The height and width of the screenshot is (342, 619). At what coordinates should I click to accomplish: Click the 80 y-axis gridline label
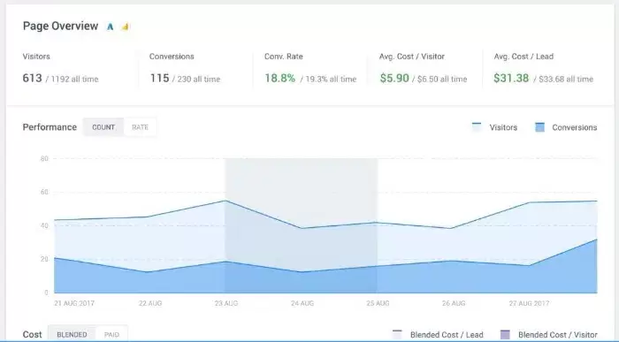click(x=44, y=158)
